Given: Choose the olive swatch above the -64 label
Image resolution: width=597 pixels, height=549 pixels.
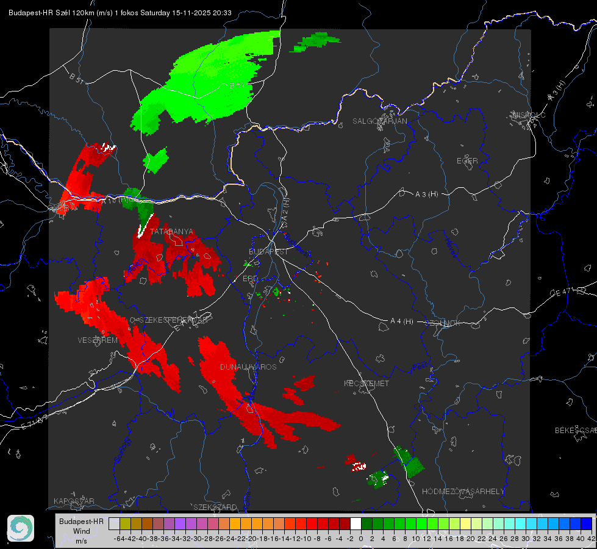Looking at the screenshot, I should [x=125, y=524].
